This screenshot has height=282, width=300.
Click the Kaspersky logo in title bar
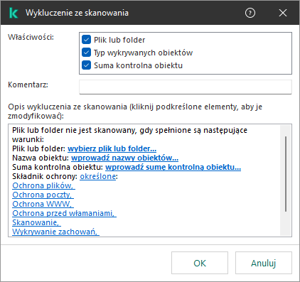point(14,13)
